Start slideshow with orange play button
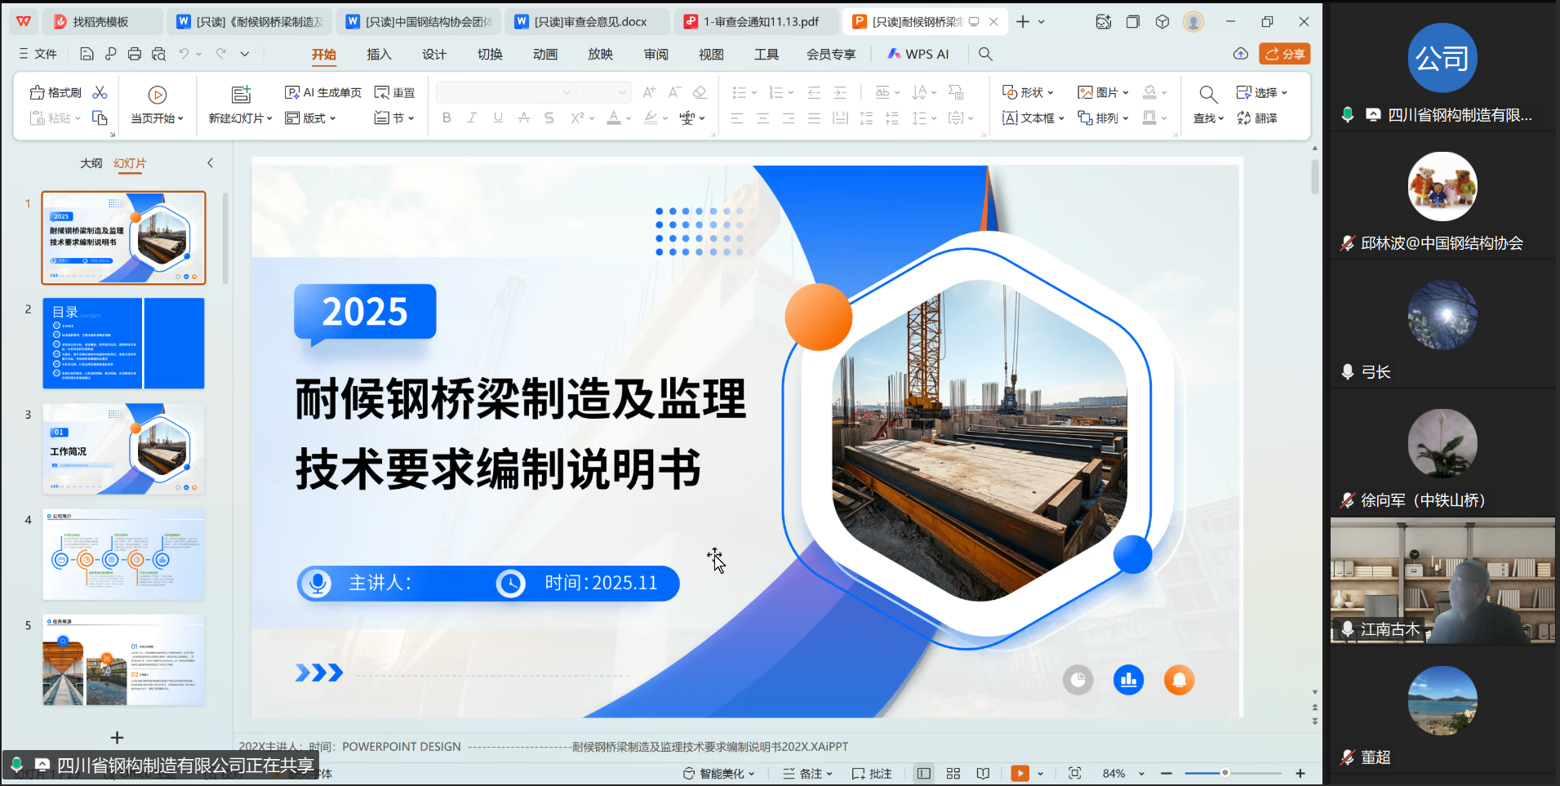Image resolution: width=1560 pixels, height=786 pixels. [x=1020, y=773]
